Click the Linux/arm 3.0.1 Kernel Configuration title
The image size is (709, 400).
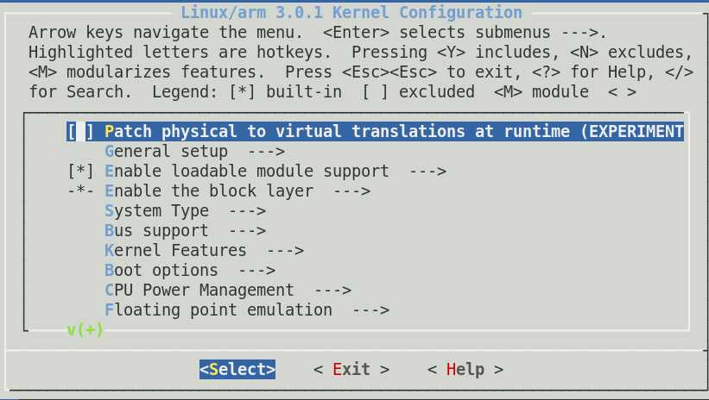click(x=351, y=12)
